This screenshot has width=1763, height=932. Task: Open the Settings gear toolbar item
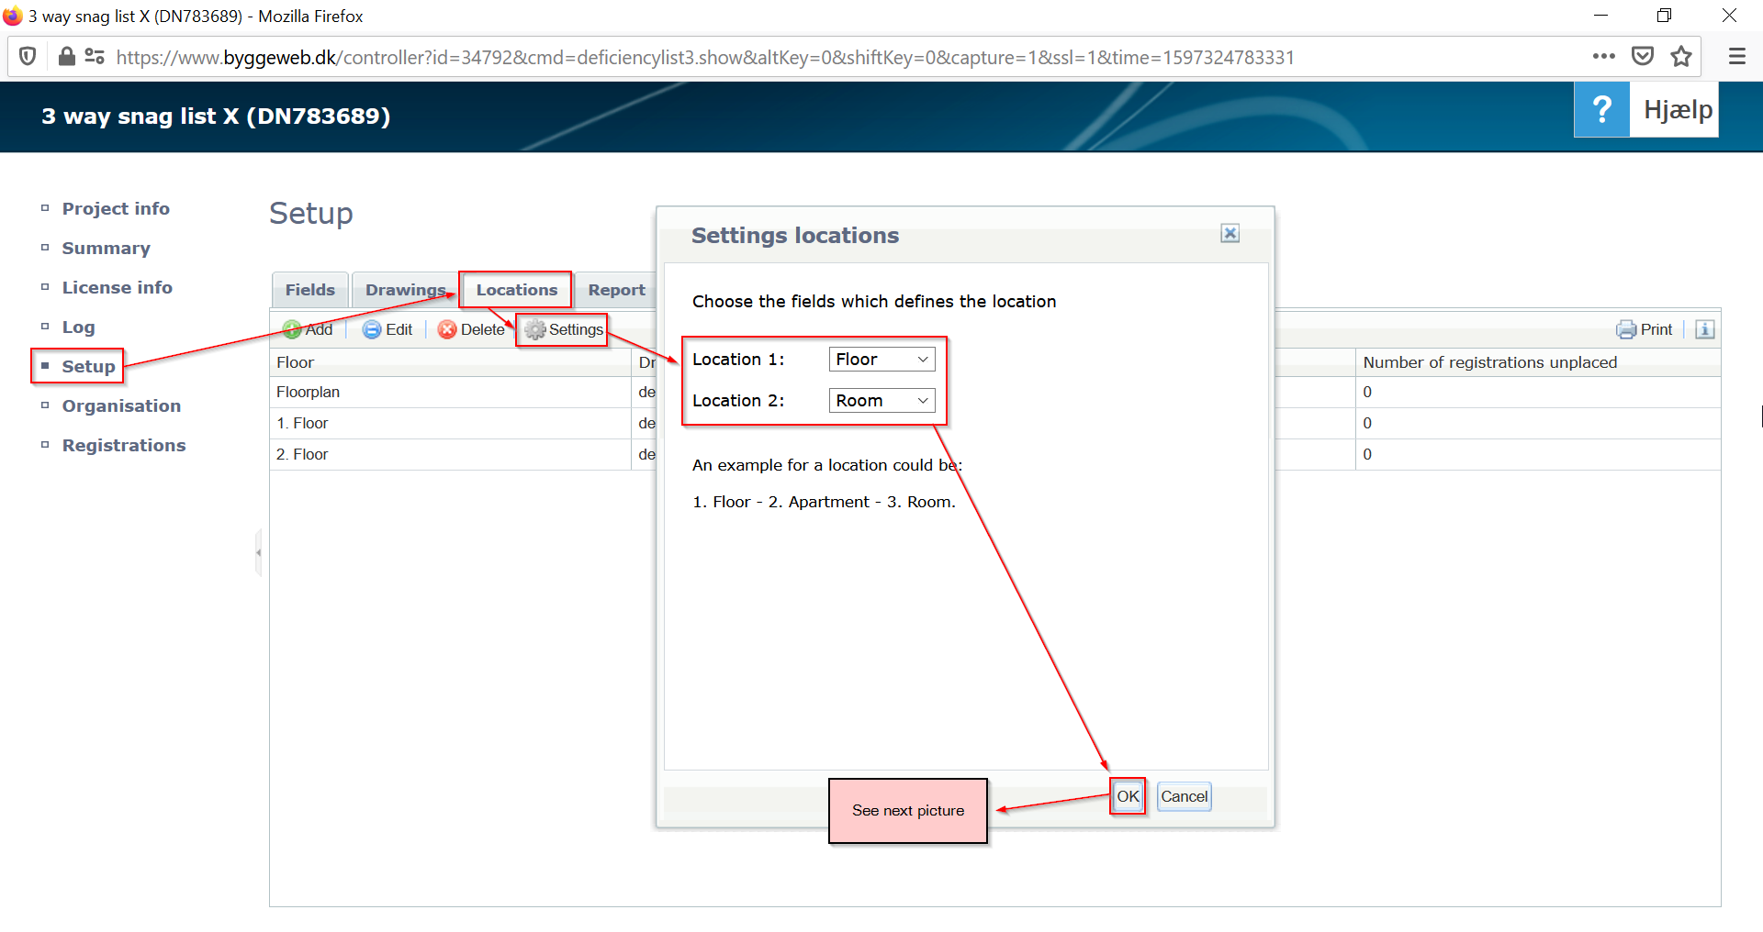pyautogui.click(x=563, y=329)
